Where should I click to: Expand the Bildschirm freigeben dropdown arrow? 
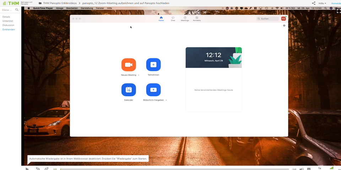coord(166,100)
